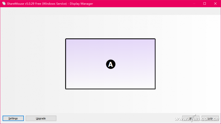Close the Display Manager window
The width and height of the screenshot is (221, 124).
pos(216,4)
